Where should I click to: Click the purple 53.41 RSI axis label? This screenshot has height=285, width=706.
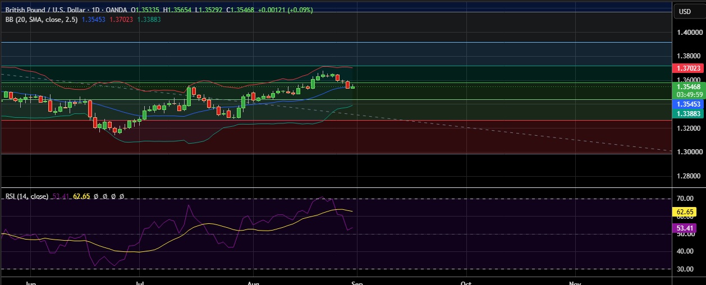tap(684, 228)
